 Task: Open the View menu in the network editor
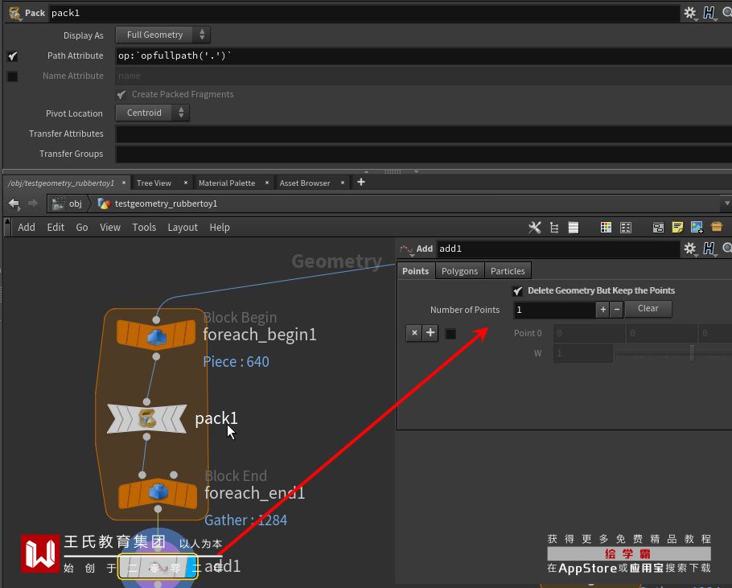click(x=110, y=228)
